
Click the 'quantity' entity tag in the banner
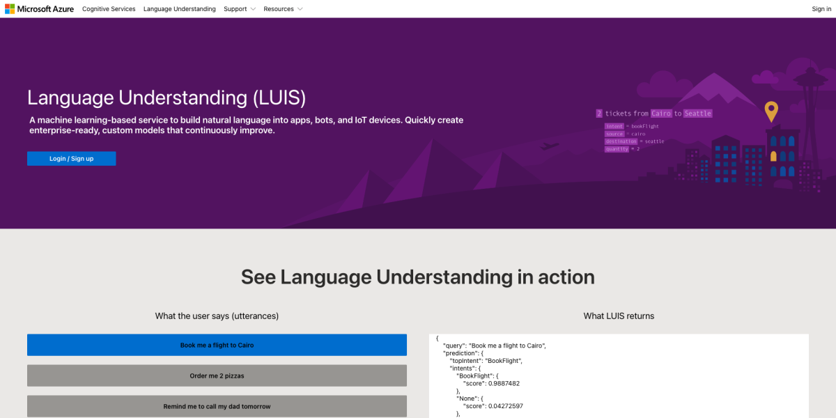[617, 148]
